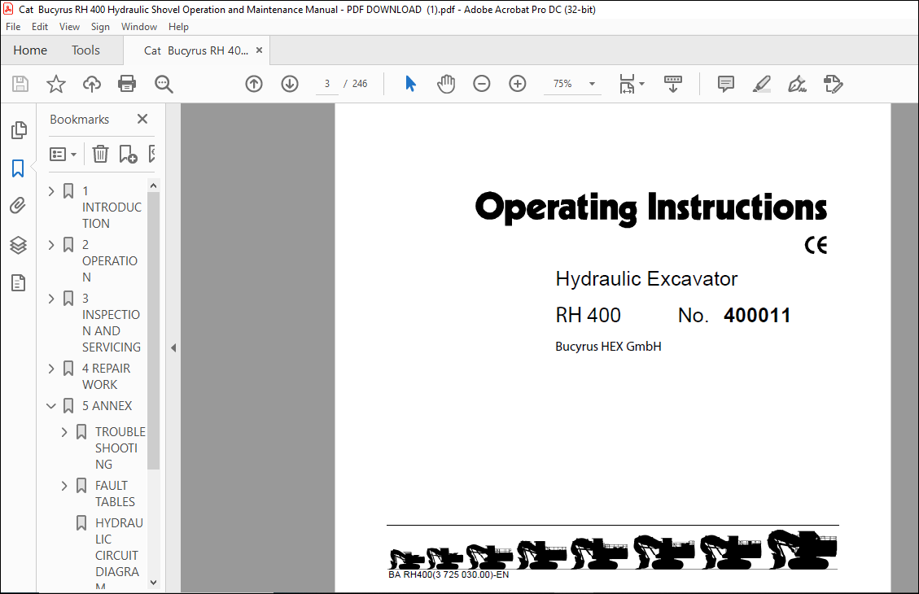Click the page number input field
The image size is (919, 594).
click(326, 84)
